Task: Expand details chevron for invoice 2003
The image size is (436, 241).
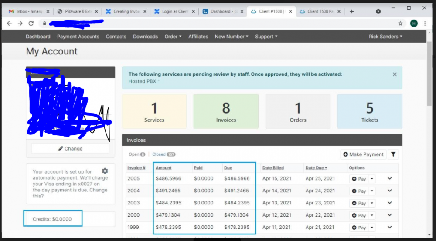Action: (389, 203)
